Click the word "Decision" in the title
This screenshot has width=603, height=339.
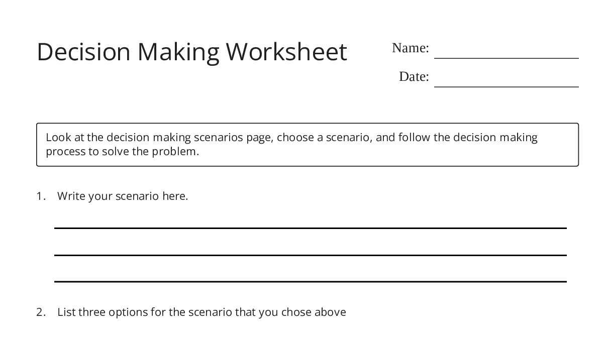pyautogui.click(x=83, y=52)
